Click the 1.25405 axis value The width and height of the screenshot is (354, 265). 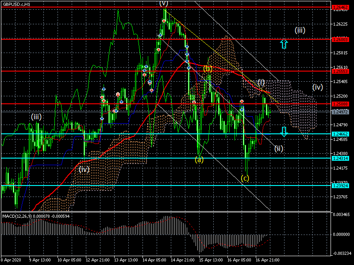tap(340, 82)
